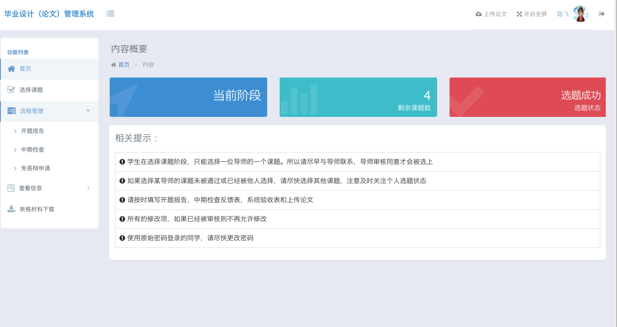Click the red 选题成功 status card
This screenshot has height=327, width=617.
[527, 97]
